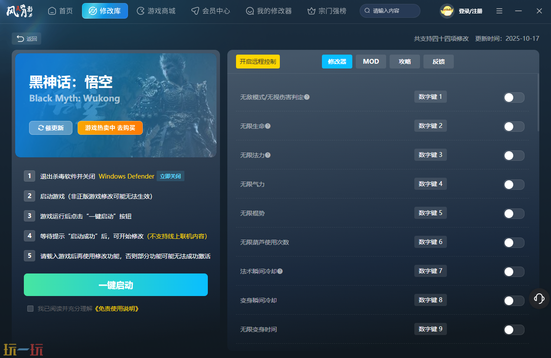The height and width of the screenshot is (358, 551).
Task: Open the customer service headset icon
Action: 539,299
